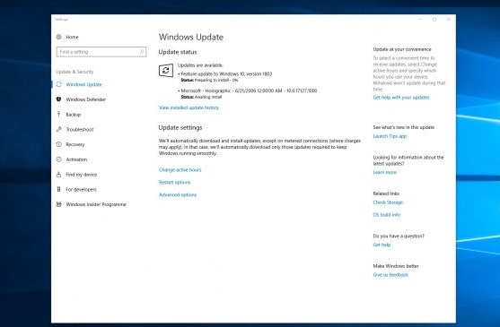Open the Troubleshoot section
The height and width of the screenshot is (327, 500).
(80, 129)
